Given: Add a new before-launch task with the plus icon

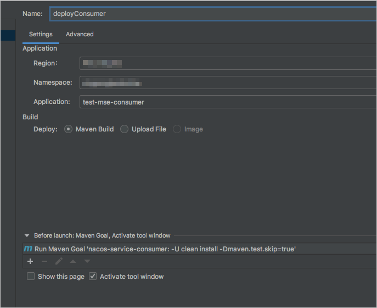Looking at the screenshot, I should [x=30, y=261].
